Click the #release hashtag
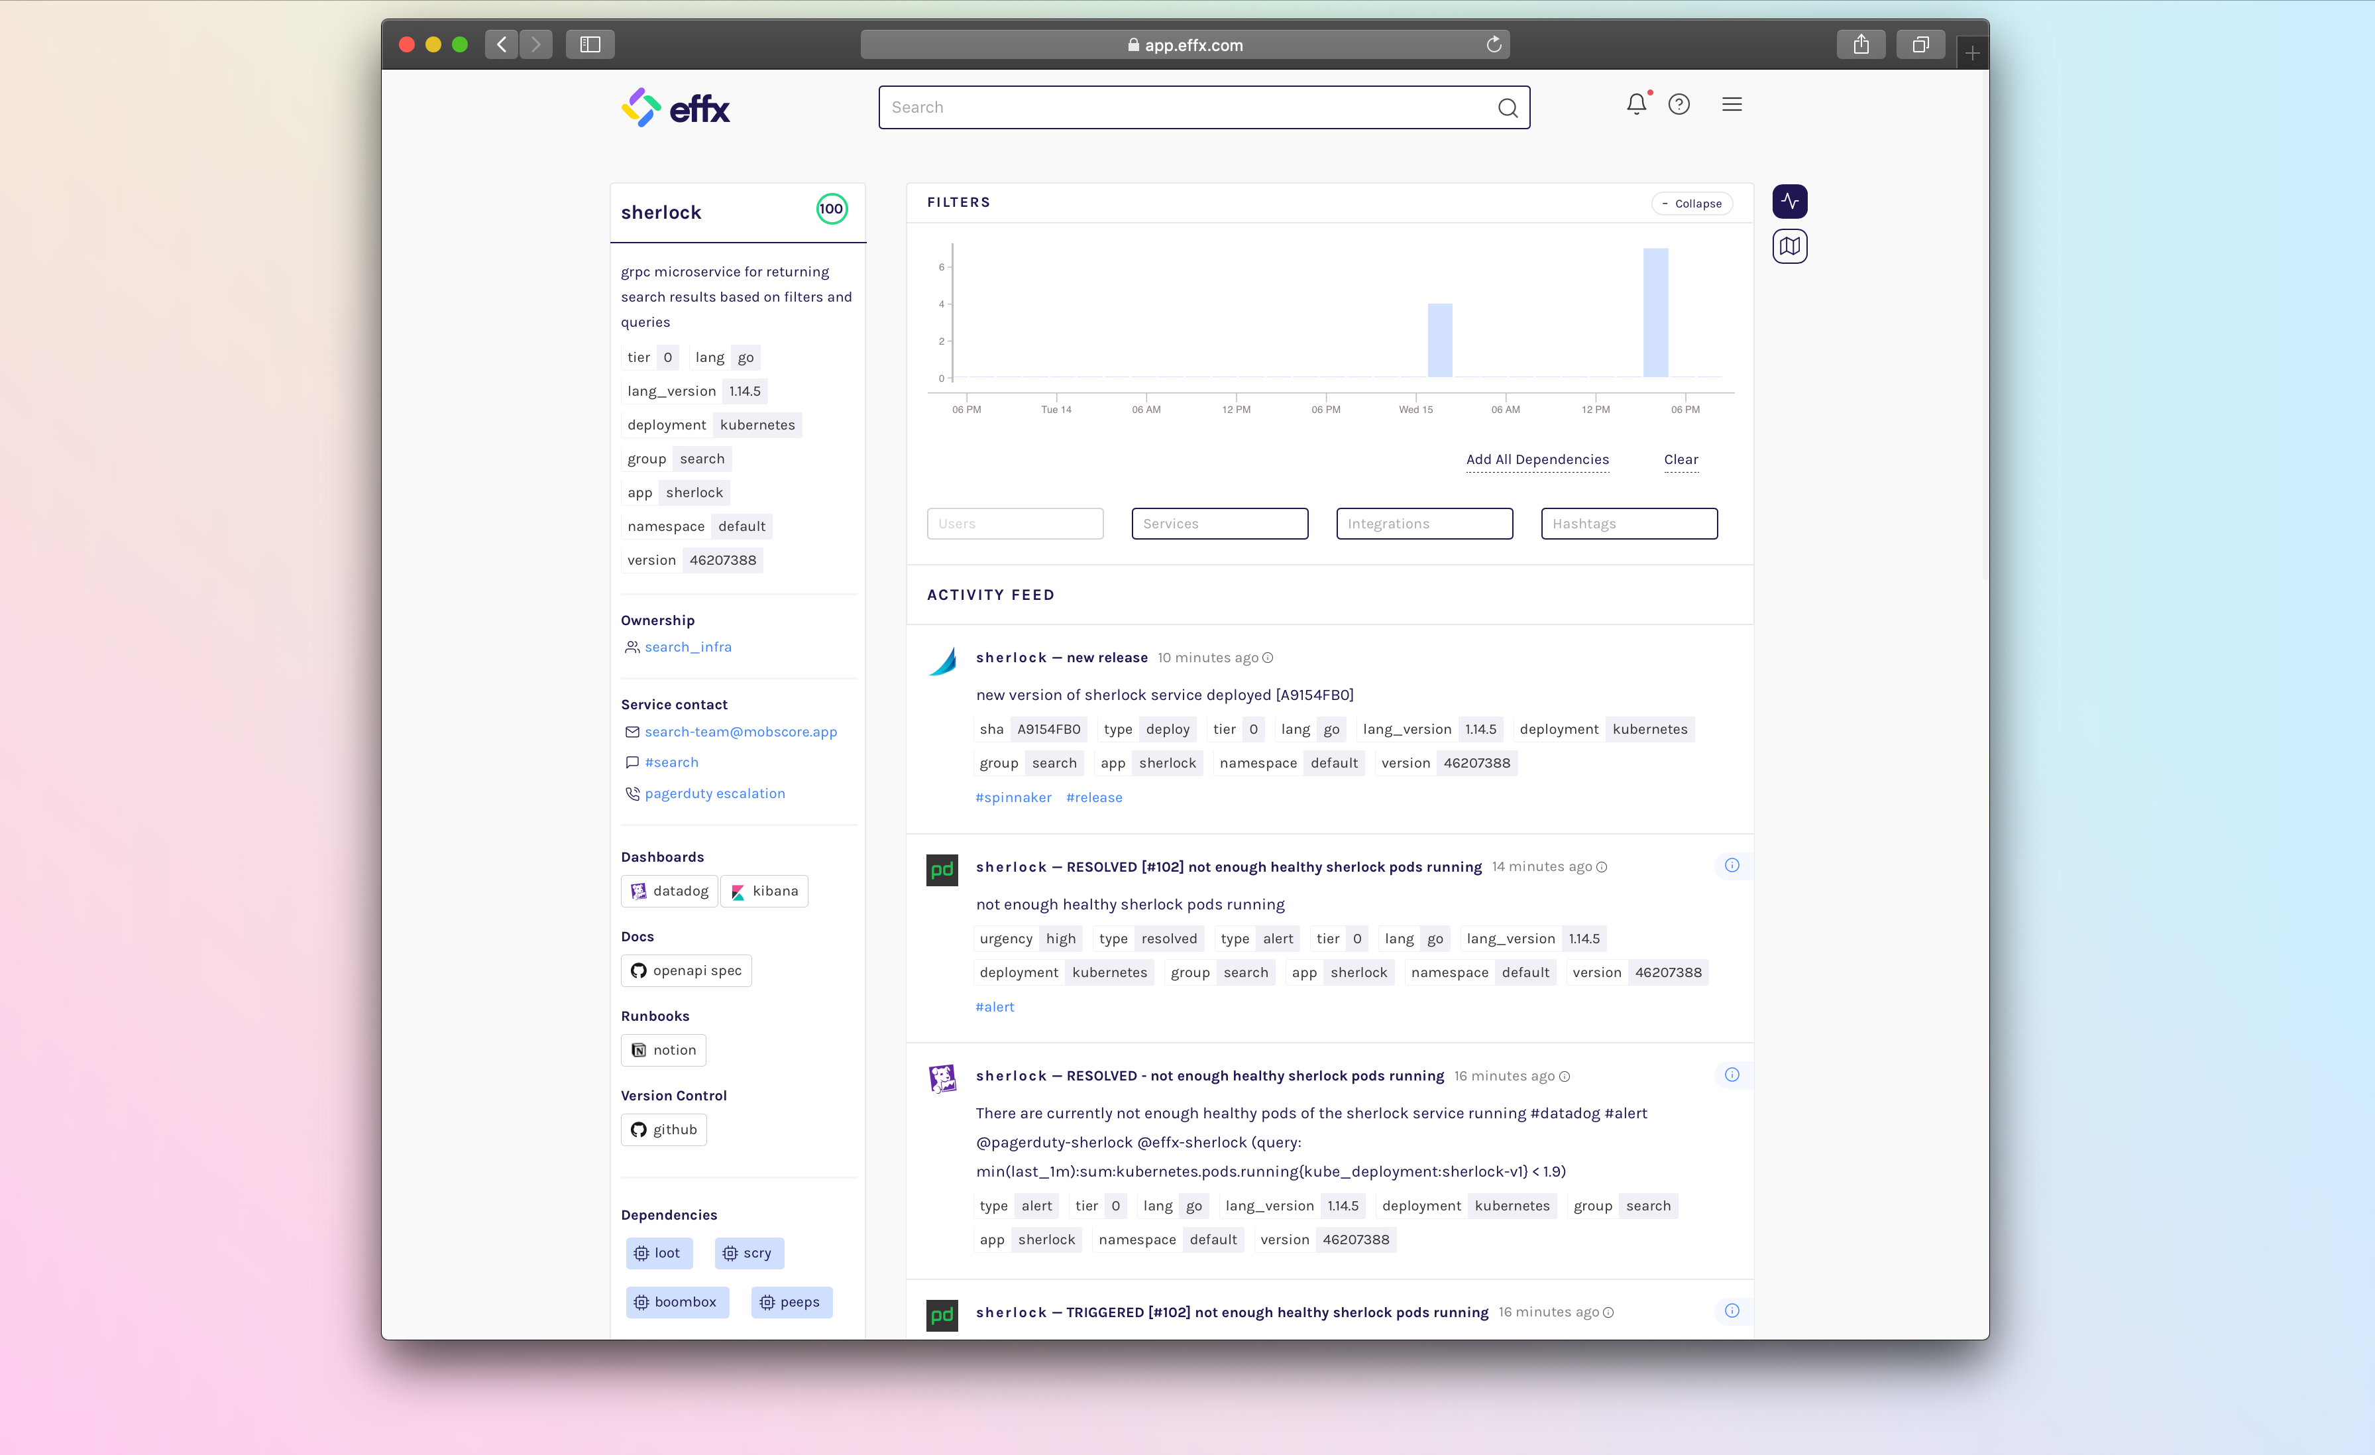This screenshot has height=1455, width=2375. [1094, 797]
